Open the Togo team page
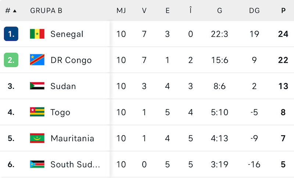 [60, 112]
